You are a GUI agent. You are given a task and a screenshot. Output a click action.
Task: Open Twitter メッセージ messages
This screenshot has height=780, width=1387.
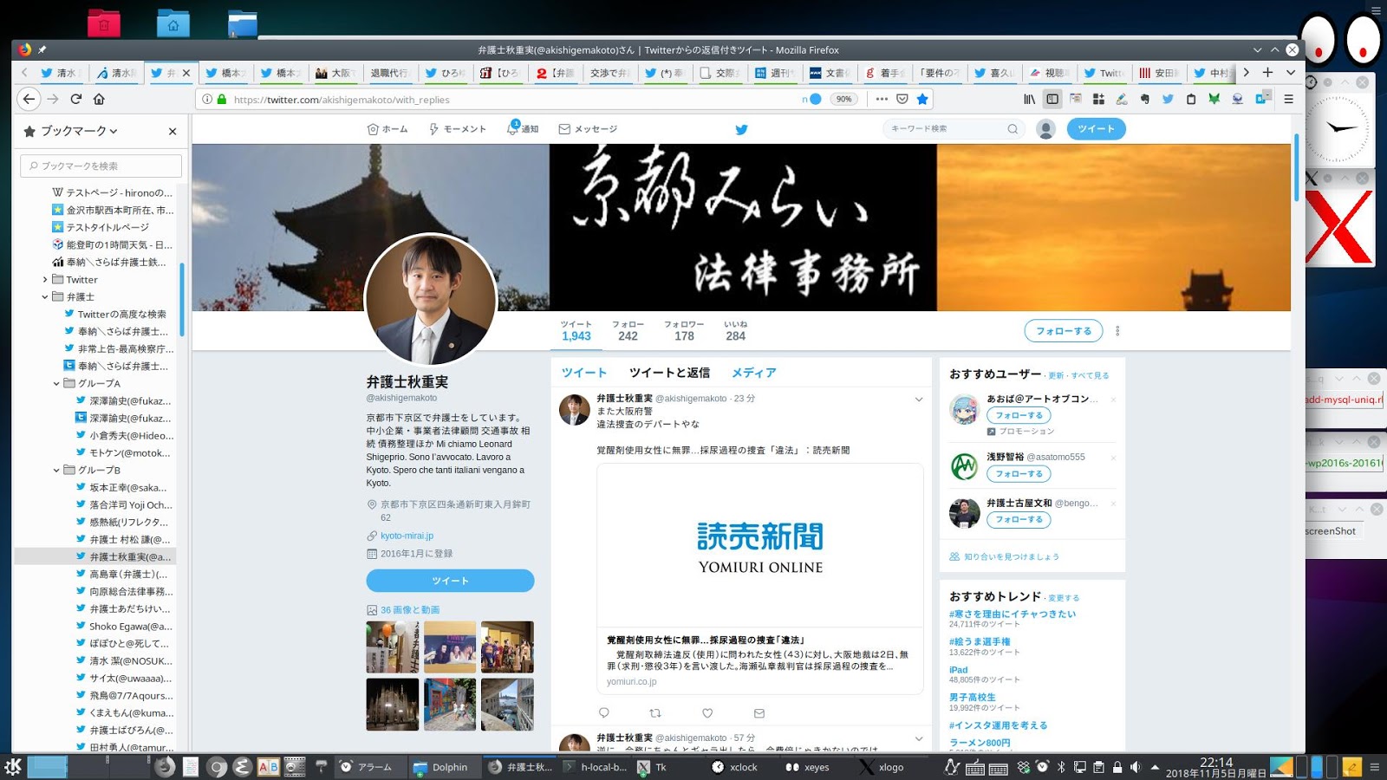pos(588,129)
